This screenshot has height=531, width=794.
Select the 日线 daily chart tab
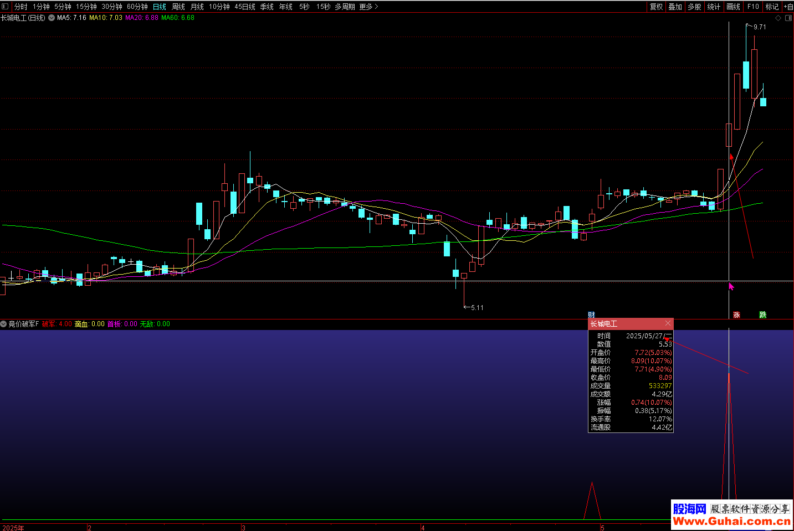tap(160, 7)
